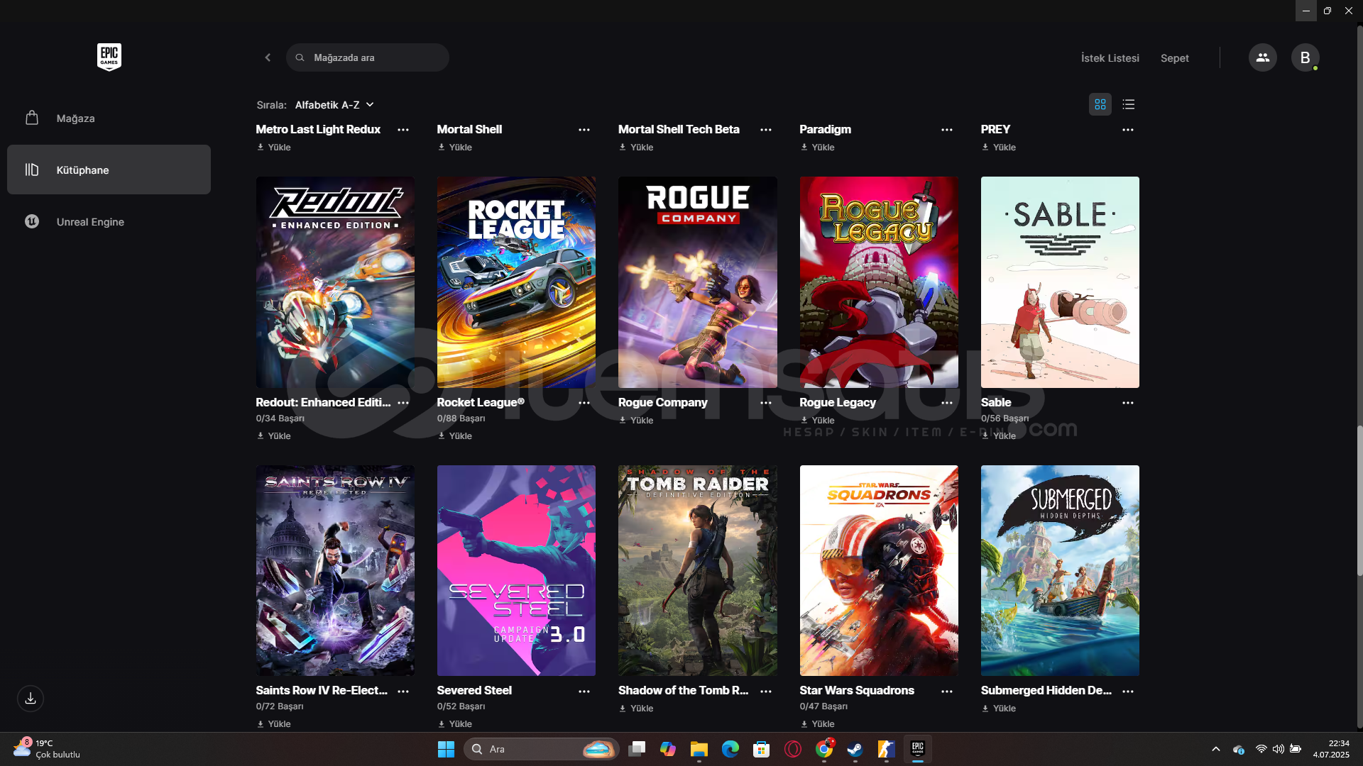Viewport: 1363px width, 766px height.
Task: Switch to list view
Action: tap(1129, 104)
